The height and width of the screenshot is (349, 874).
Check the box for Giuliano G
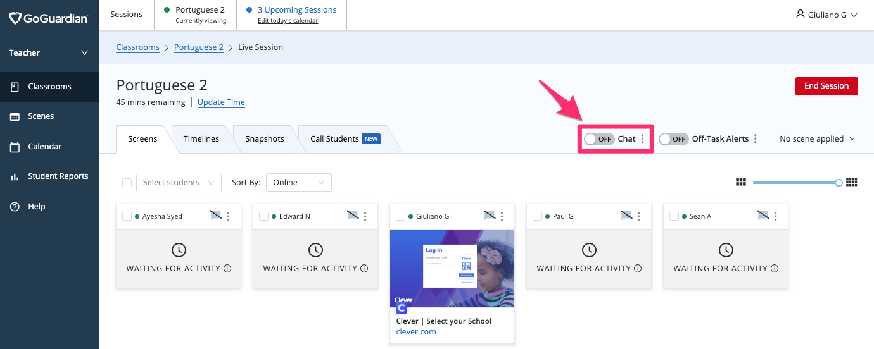[x=400, y=216]
